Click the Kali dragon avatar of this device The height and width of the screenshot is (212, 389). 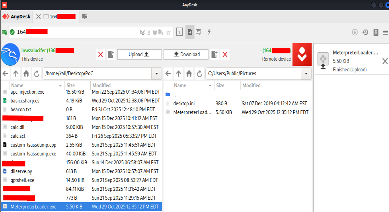10,54
